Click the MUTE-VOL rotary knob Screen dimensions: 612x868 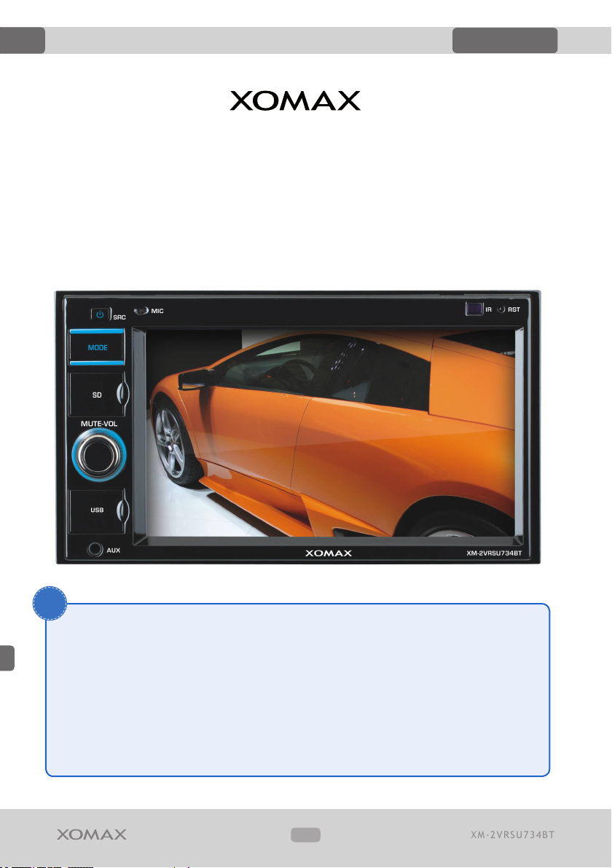(98, 454)
